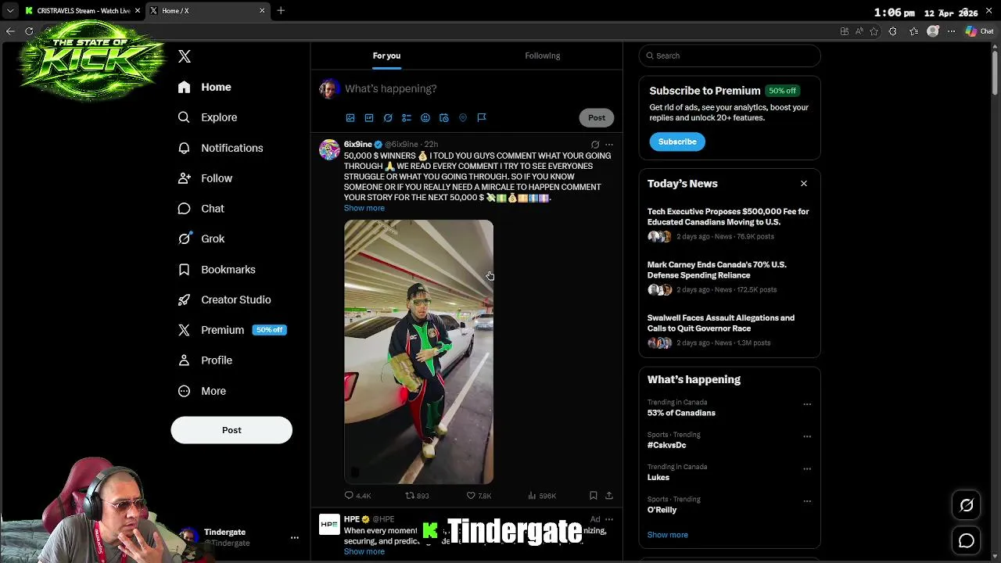Open 6ix9ine's profile avatar

[329, 149]
